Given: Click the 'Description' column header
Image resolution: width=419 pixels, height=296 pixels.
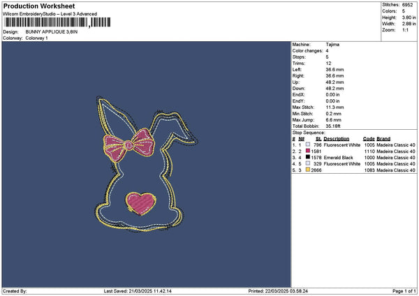Looking at the screenshot, I should [x=336, y=139].
